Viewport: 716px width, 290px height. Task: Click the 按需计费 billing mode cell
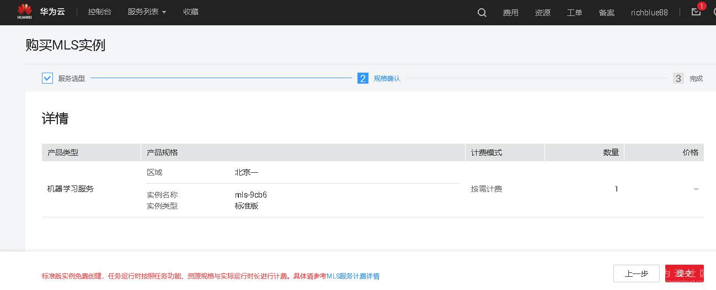487,189
